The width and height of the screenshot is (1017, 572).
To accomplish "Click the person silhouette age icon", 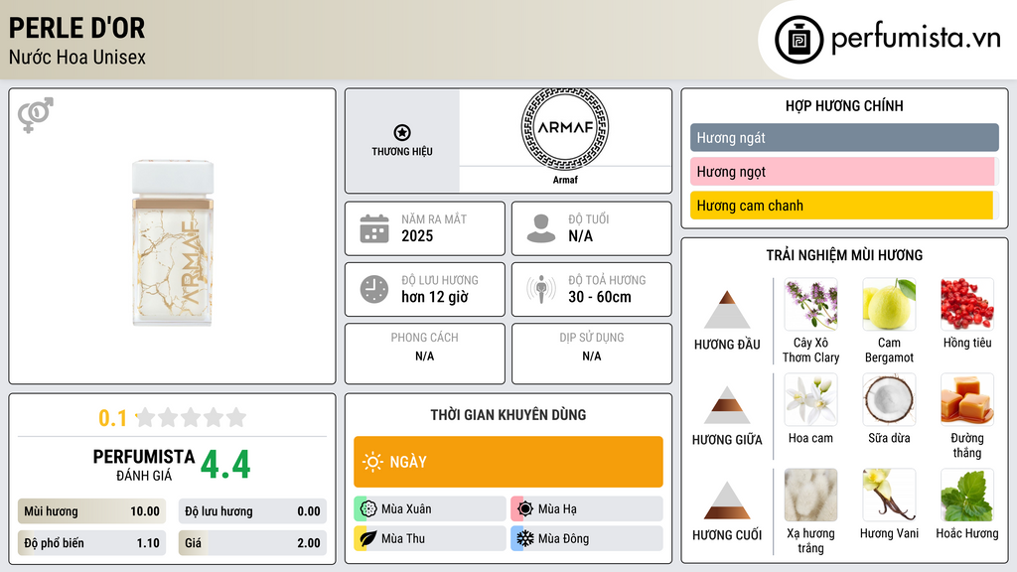I will [x=541, y=228].
